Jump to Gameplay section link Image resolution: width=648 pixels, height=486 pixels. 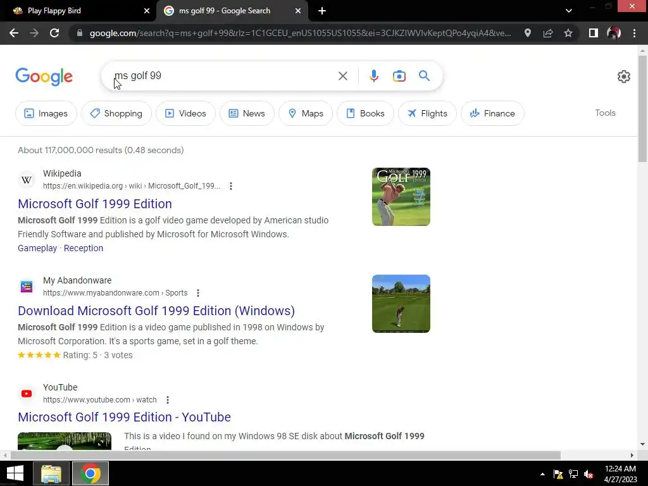tap(37, 248)
